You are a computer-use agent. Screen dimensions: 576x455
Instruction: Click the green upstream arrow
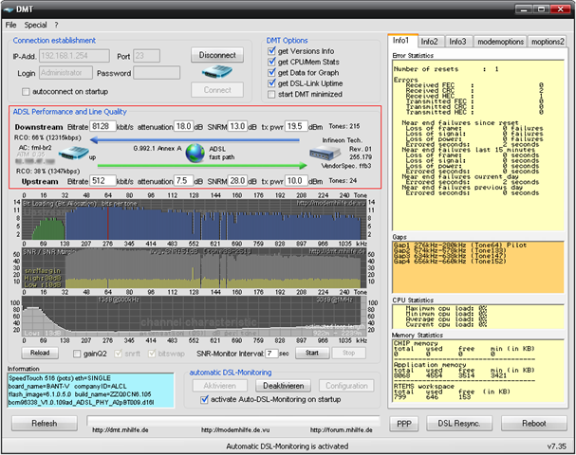click(x=202, y=166)
